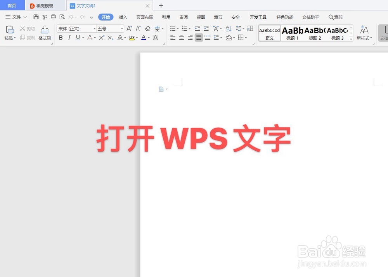388x277 pixels.
Task: Open the font size dropdown 五号
Action: (122, 29)
